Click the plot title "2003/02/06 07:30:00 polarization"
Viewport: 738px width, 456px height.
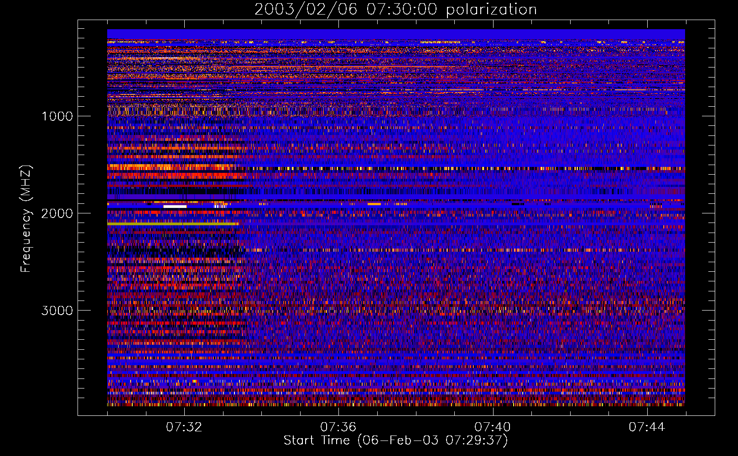(395, 10)
